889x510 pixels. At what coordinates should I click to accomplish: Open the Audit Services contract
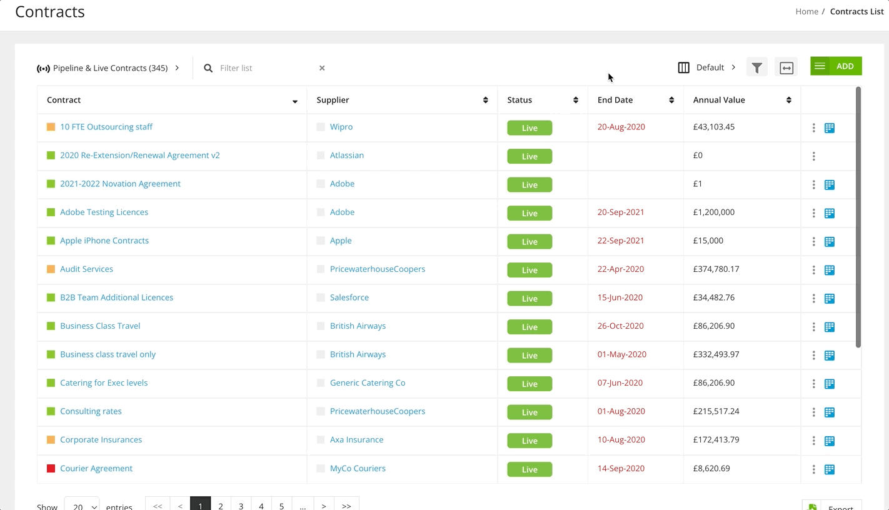coord(86,269)
